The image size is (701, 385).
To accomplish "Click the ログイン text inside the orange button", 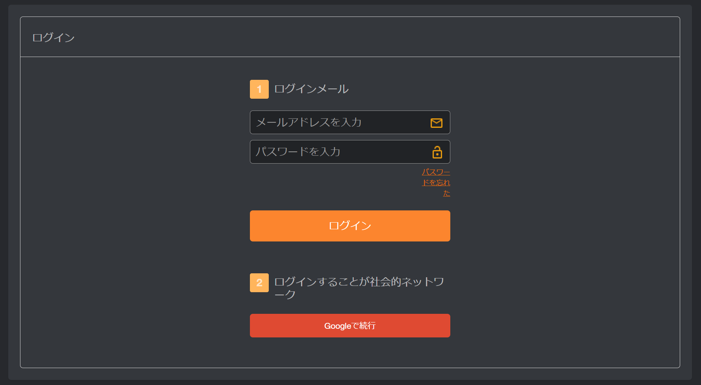I will pos(350,226).
